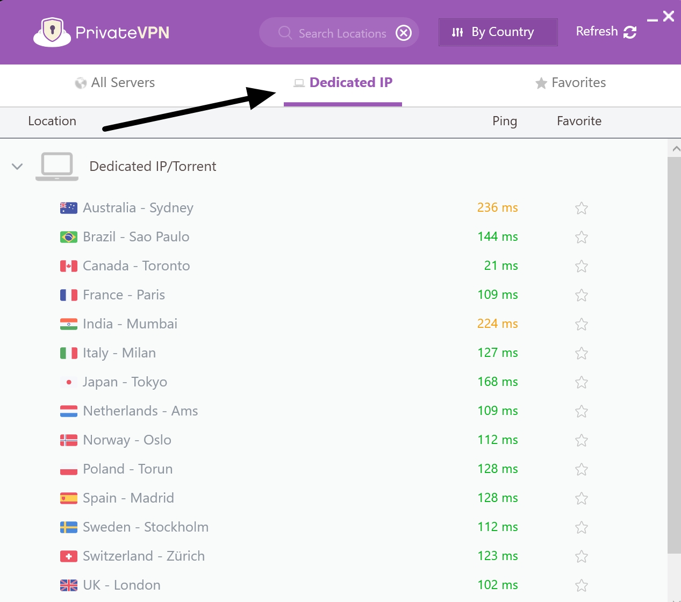Click the Spain flag icon
Image resolution: width=681 pixels, height=602 pixels.
pos(69,498)
